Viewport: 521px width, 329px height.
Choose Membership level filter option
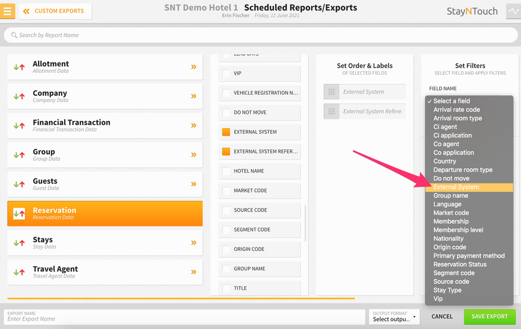[469, 230]
